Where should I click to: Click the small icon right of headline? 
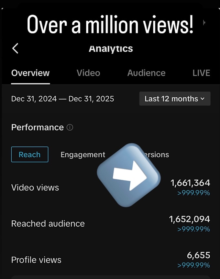pos(204,23)
